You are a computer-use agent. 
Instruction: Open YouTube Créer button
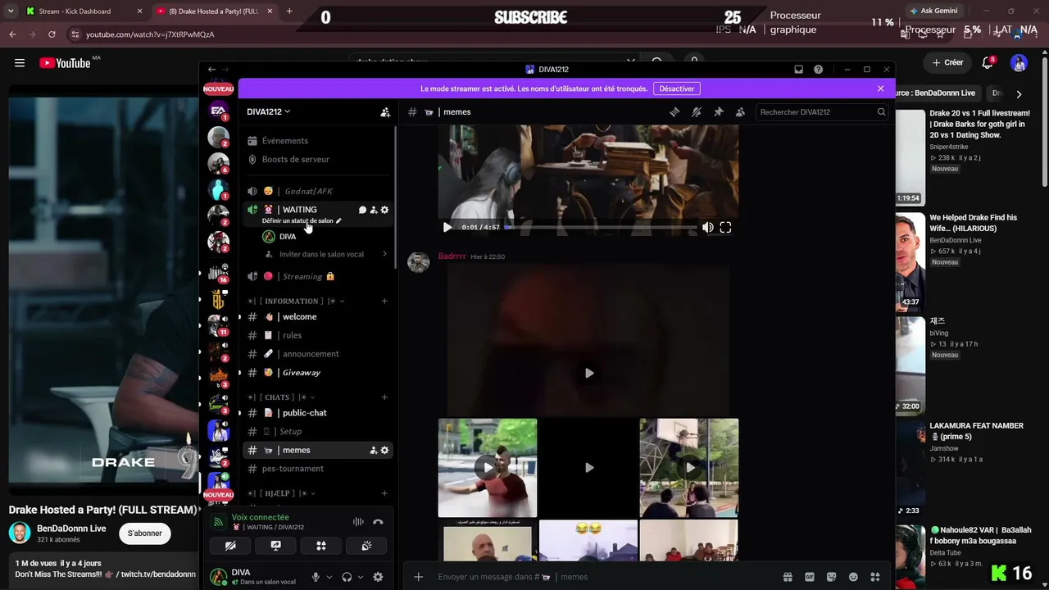pos(947,62)
